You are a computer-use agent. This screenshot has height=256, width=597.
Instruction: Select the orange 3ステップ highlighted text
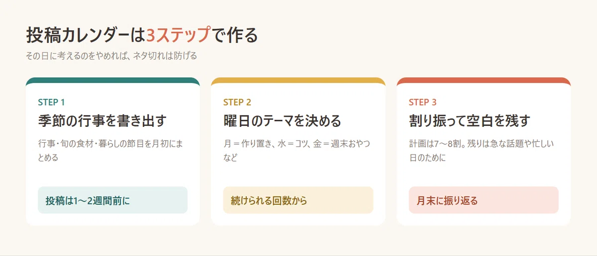pyautogui.click(x=179, y=35)
